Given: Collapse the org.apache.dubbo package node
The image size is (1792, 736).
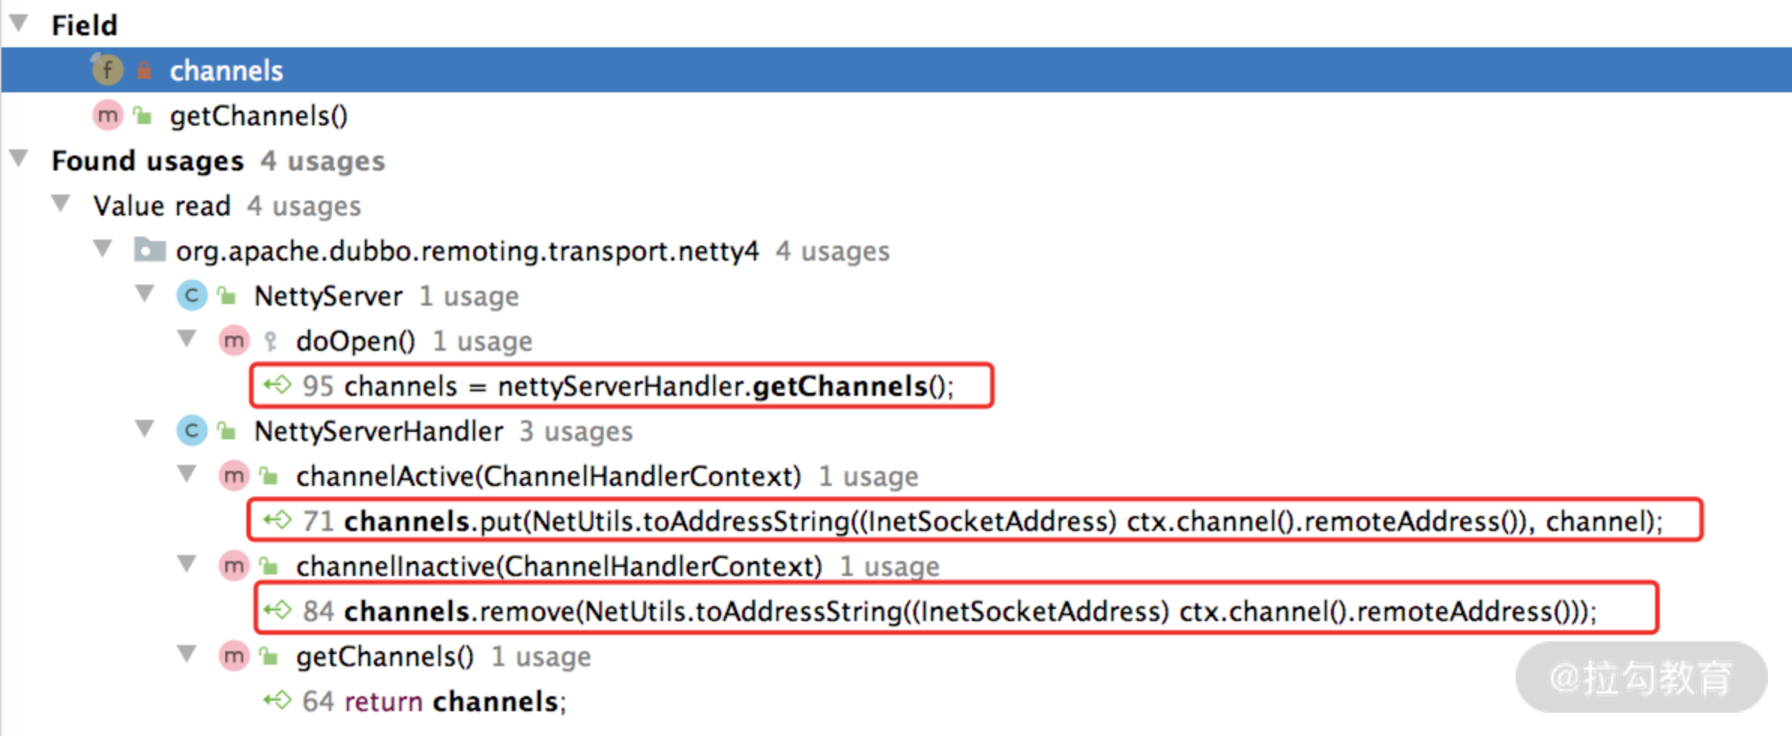Looking at the screenshot, I should click(x=103, y=249).
